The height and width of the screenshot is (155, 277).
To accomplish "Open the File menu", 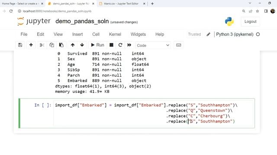I will [24, 34].
